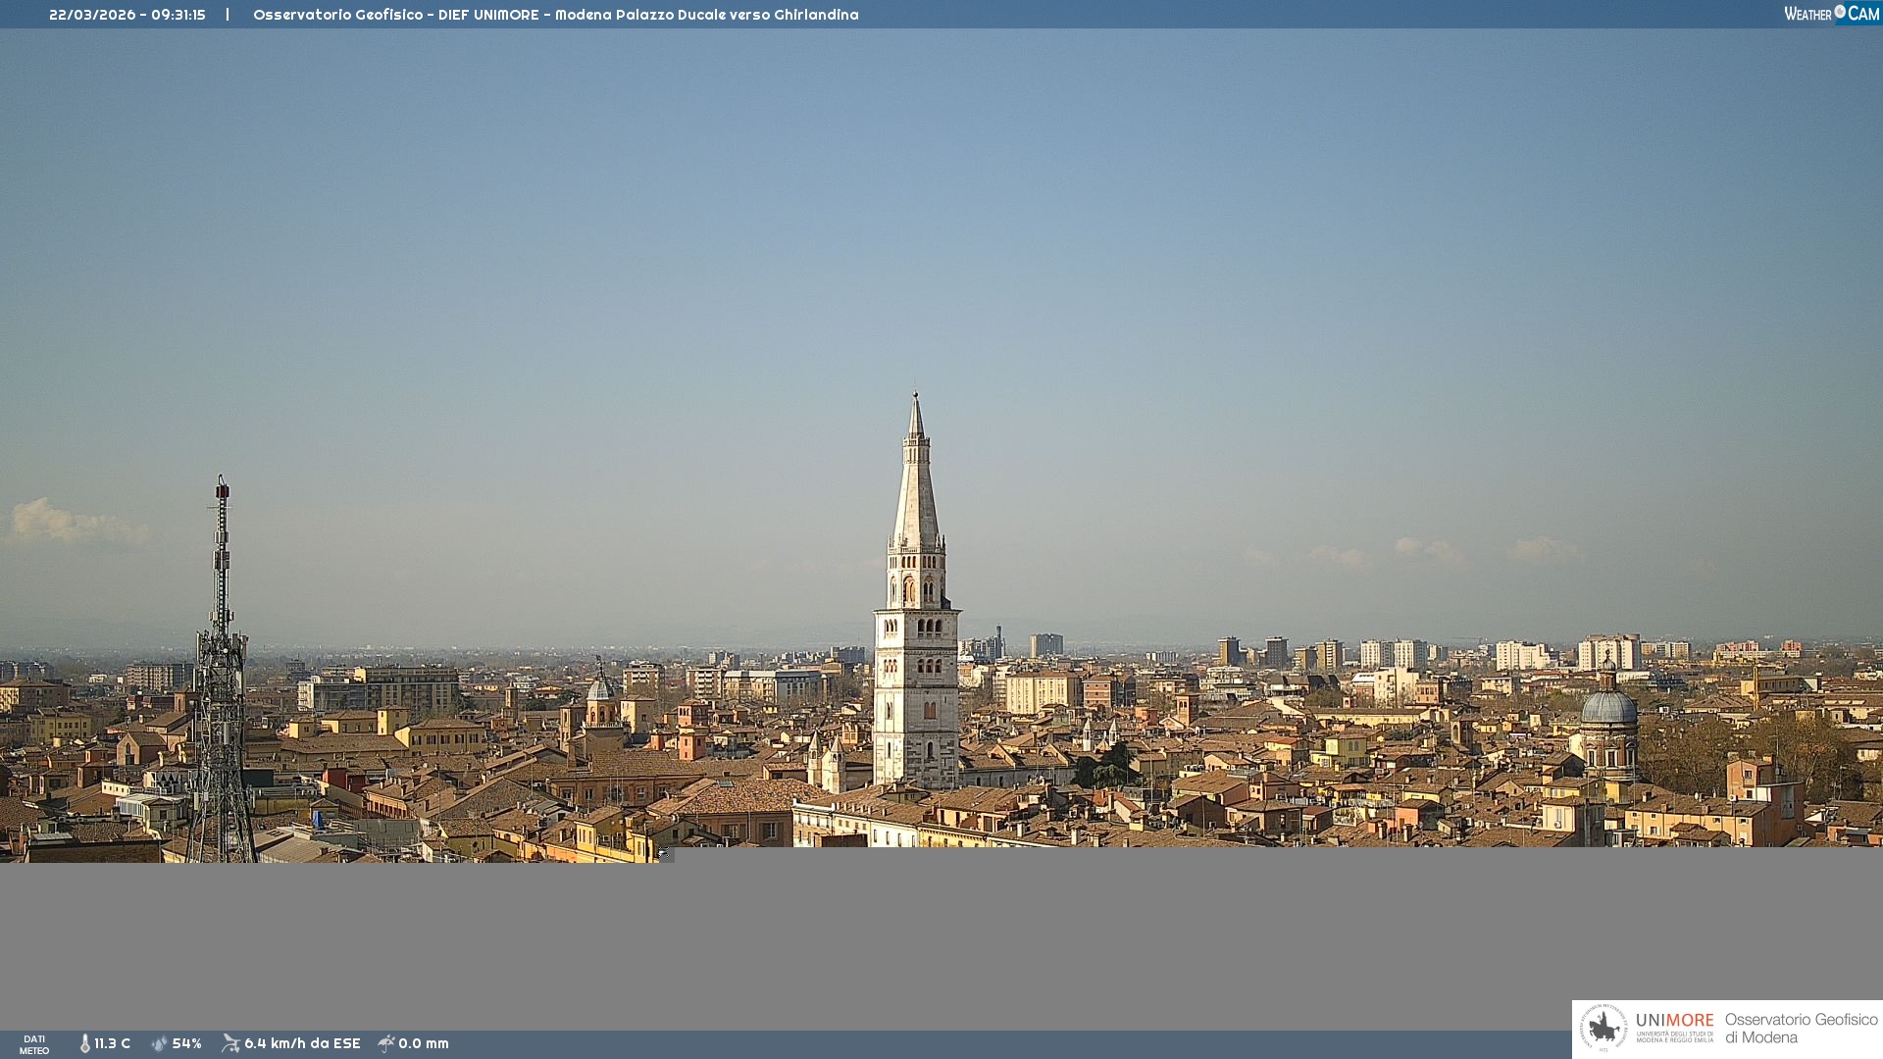
Task: Click the wind vane icon
Action: (230, 1043)
